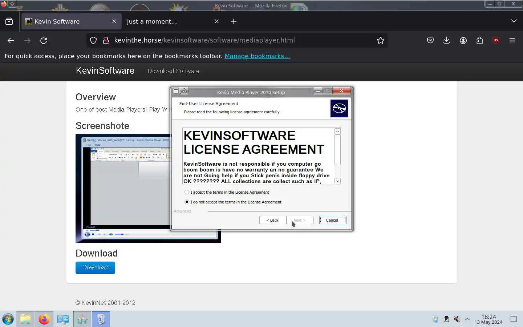Image resolution: width=523 pixels, height=327 pixels.
Task: Click the blue Download button
Action: (x=95, y=267)
